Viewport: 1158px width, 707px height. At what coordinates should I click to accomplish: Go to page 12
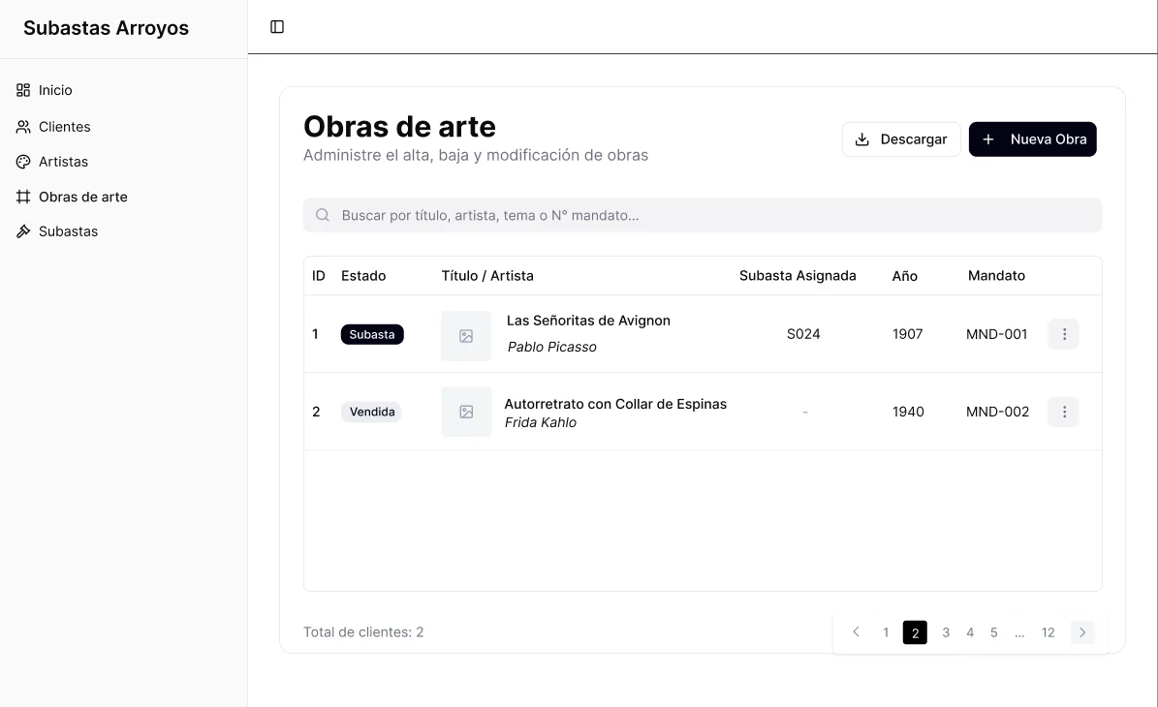click(1048, 632)
